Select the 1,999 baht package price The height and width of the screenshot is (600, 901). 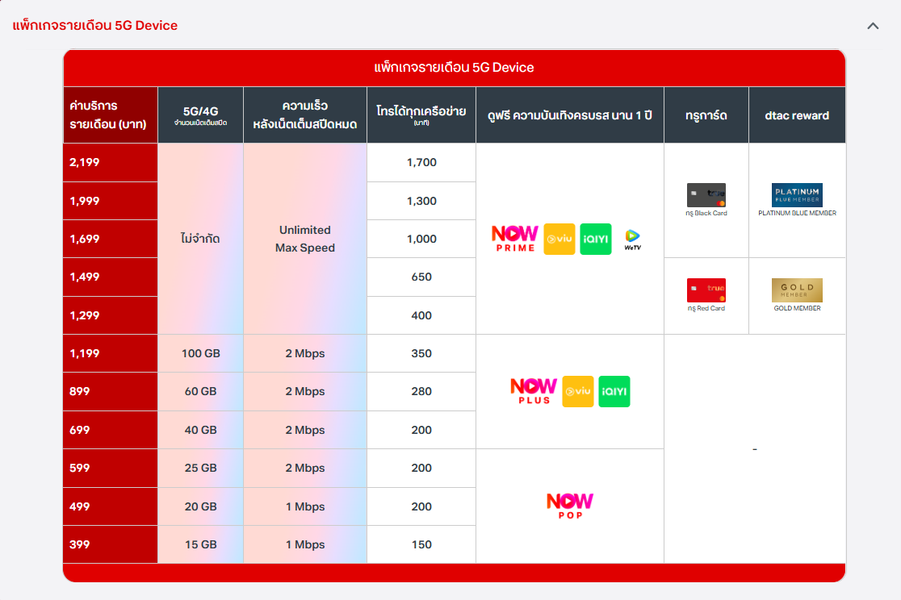pyautogui.click(x=111, y=201)
